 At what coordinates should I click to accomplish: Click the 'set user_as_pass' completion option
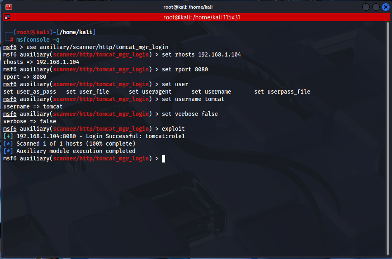[30, 92]
